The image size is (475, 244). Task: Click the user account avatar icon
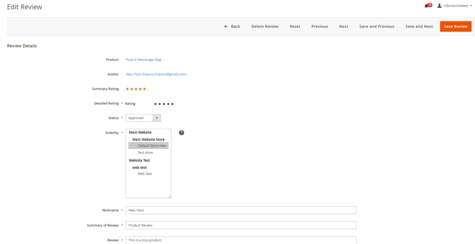point(439,6)
